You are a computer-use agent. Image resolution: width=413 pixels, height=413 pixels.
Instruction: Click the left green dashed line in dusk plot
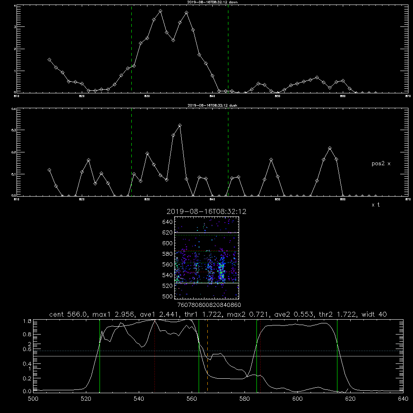click(131, 152)
